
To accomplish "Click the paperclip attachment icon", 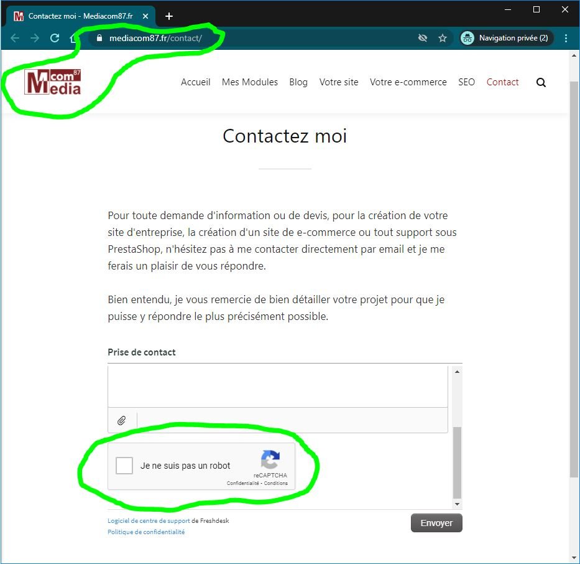I will pyautogui.click(x=122, y=420).
